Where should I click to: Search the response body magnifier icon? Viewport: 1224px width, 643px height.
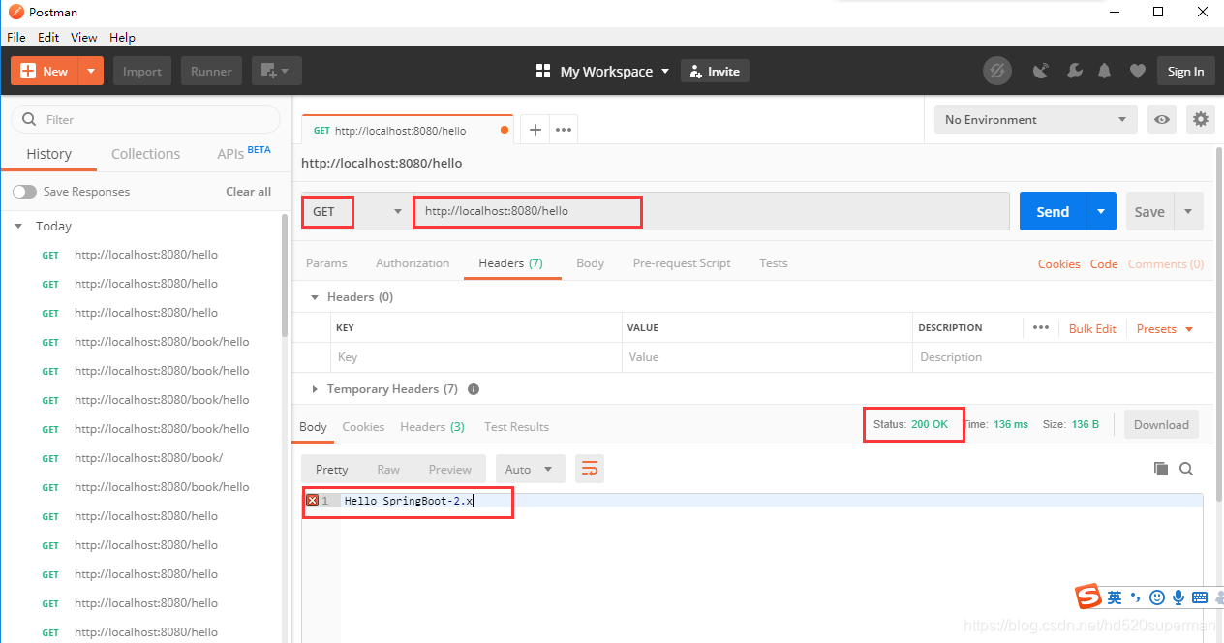click(1186, 469)
